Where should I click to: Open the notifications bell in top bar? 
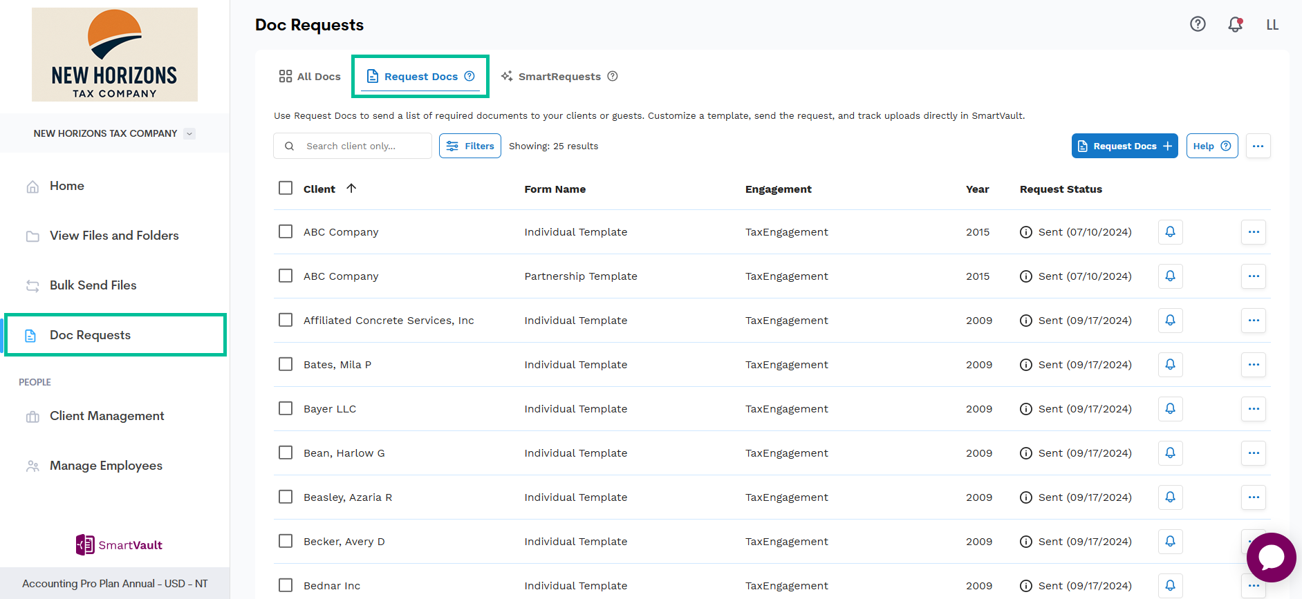coord(1235,24)
